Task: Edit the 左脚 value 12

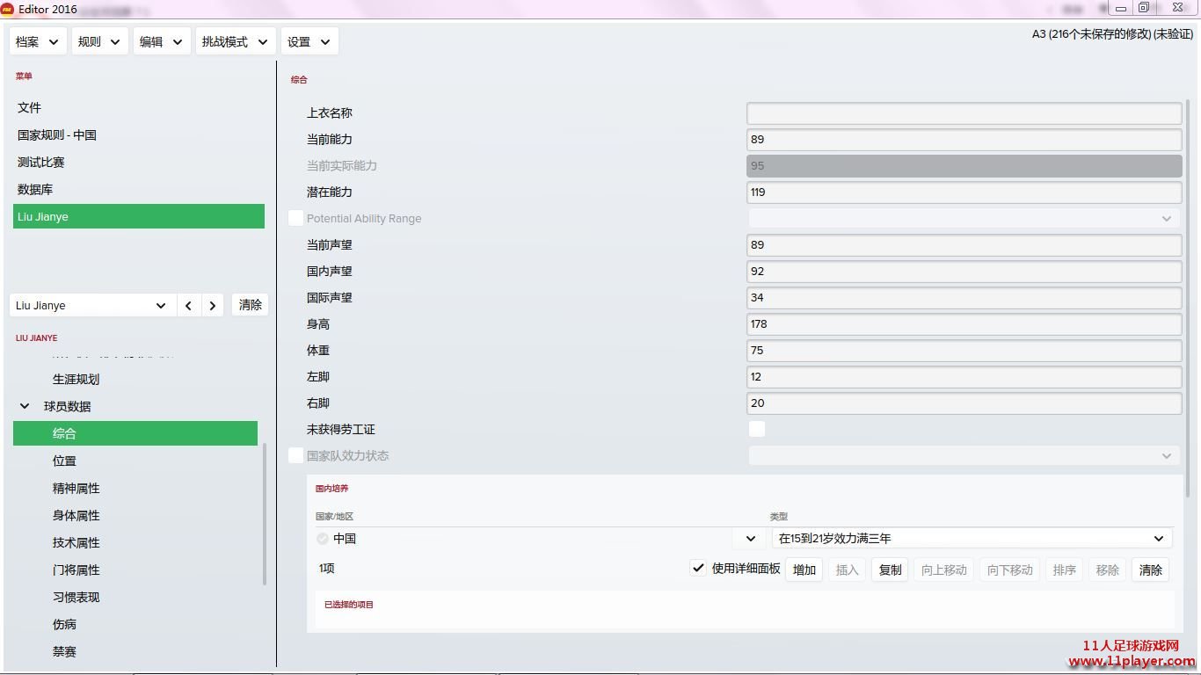Action: click(x=964, y=376)
